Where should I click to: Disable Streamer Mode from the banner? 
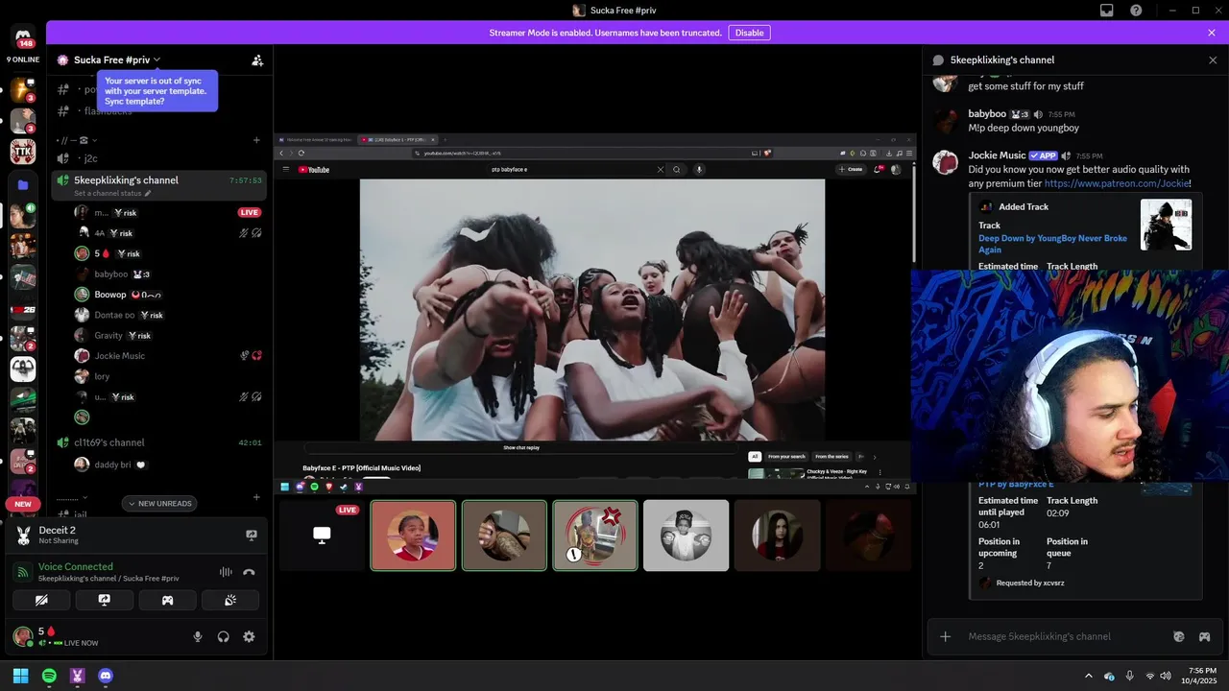click(749, 33)
